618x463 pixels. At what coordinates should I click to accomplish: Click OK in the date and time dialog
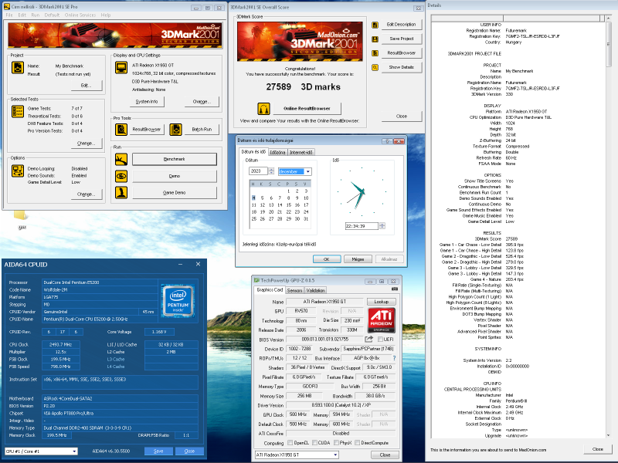327,259
